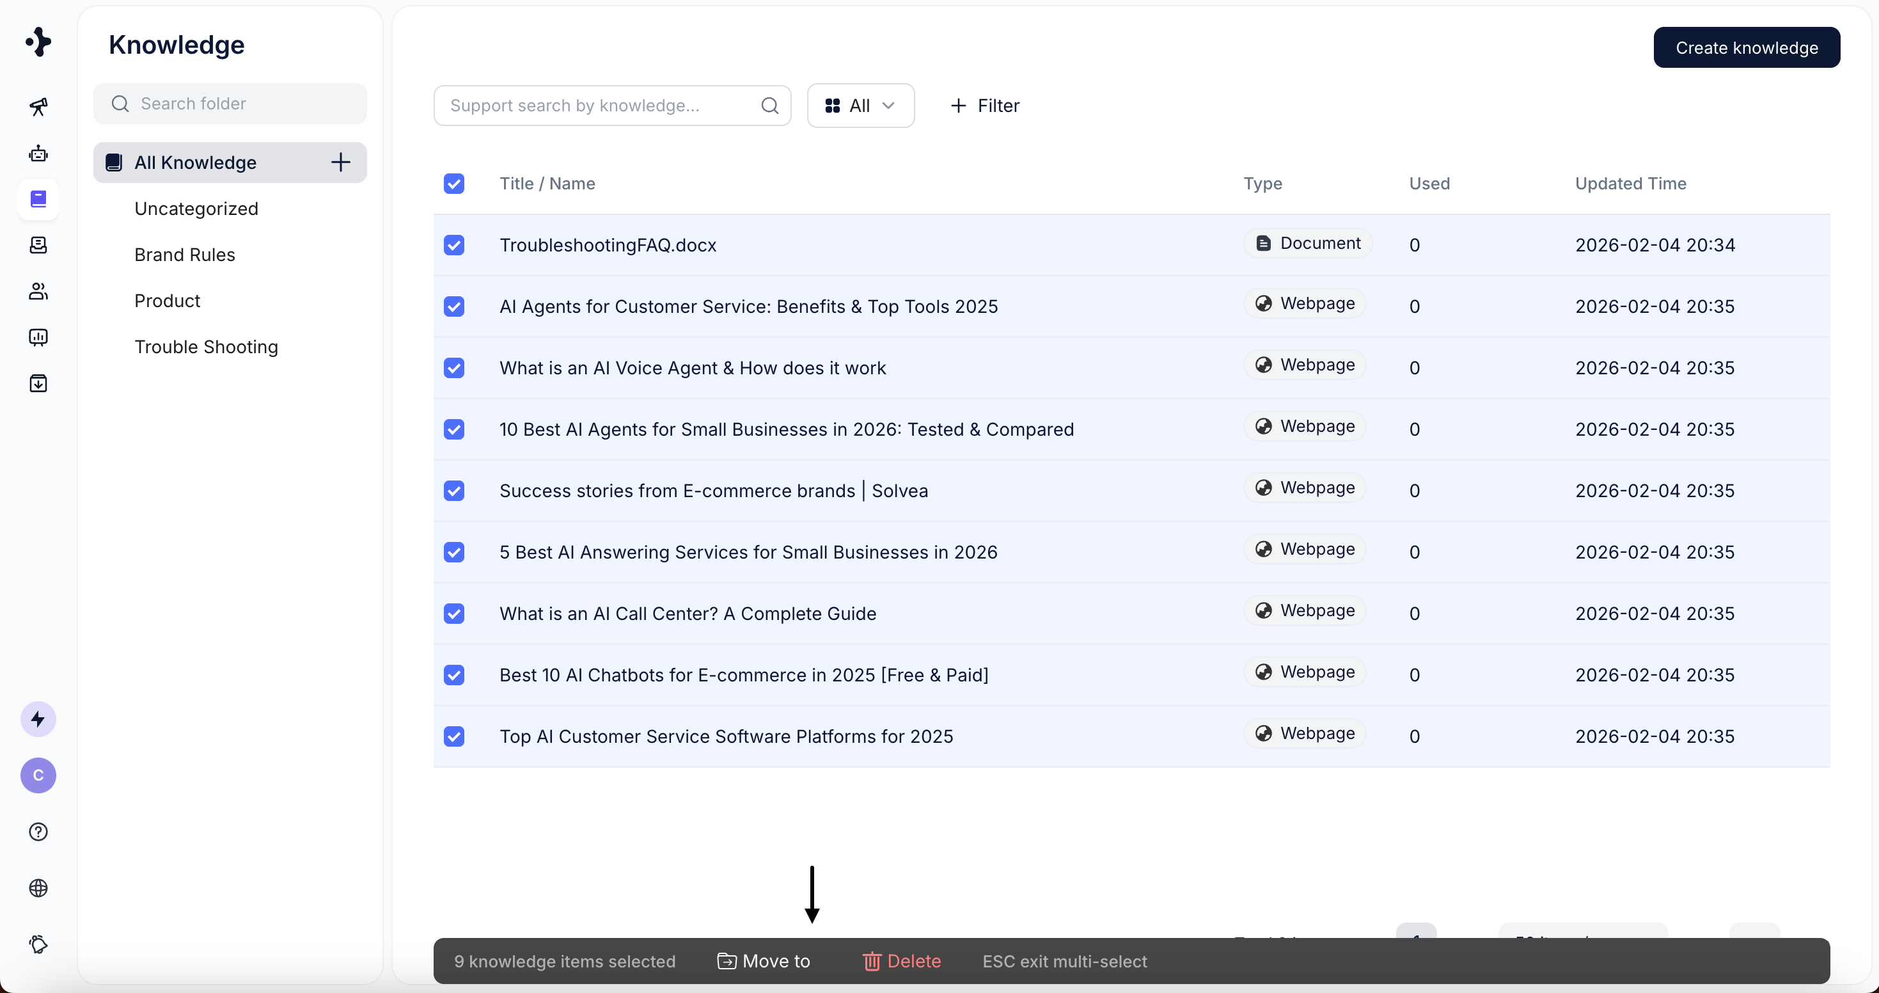Uncheck the TroubleshootingFAQ.docx row checkbox
Screen dimensions: 1879x993
point(453,245)
